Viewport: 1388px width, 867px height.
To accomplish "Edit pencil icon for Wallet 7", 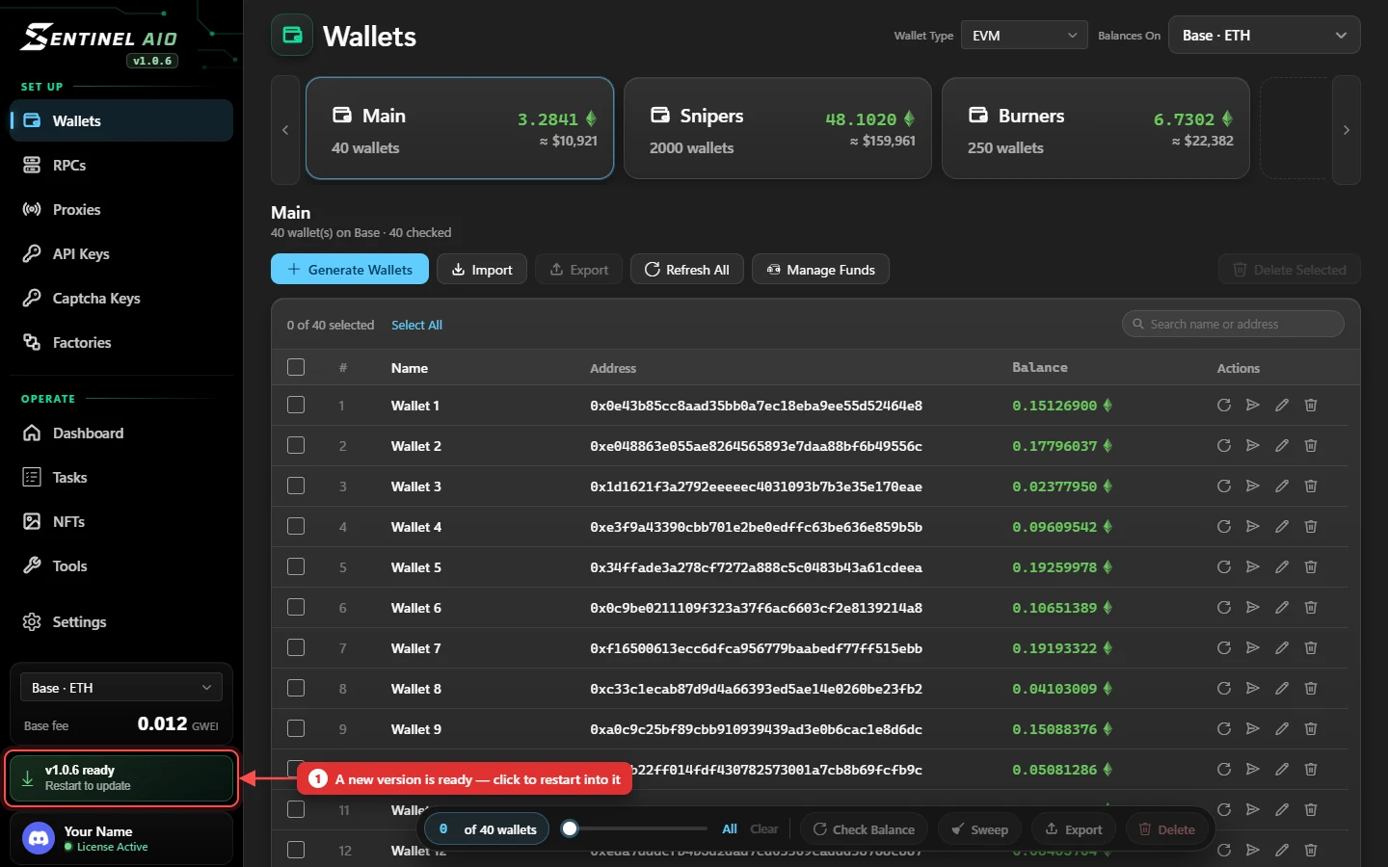I will (x=1282, y=648).
